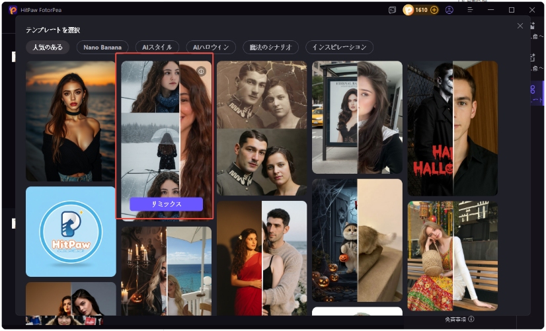Choose the Halloween skull makeup template
The width and height of the screenshot is (546, 331).
pyautogui.click(x=452, y=128)
